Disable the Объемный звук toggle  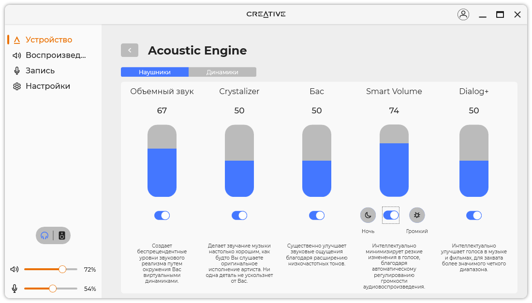pos(162,215)
